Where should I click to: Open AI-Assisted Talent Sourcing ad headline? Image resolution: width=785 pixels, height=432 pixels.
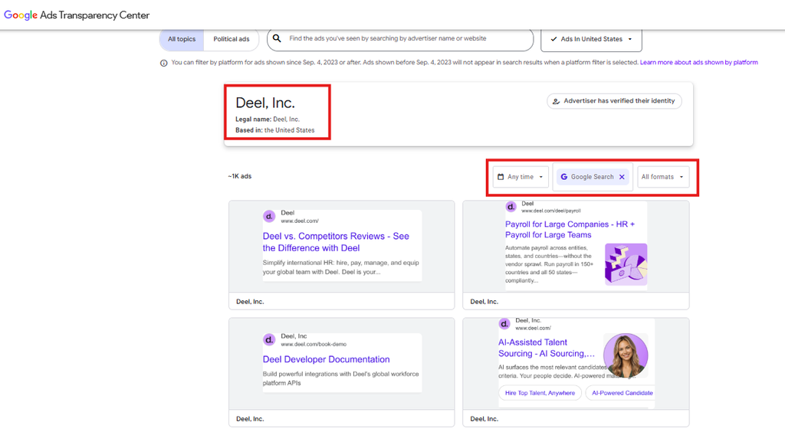(x=546, y=348)
